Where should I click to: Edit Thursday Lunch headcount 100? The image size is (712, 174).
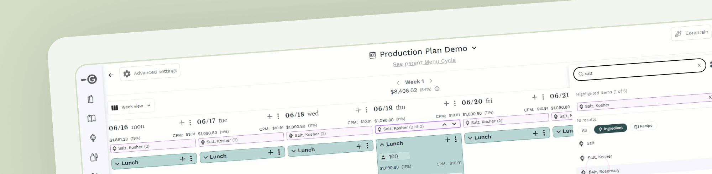pyautogui.click(x=395, y=156)
